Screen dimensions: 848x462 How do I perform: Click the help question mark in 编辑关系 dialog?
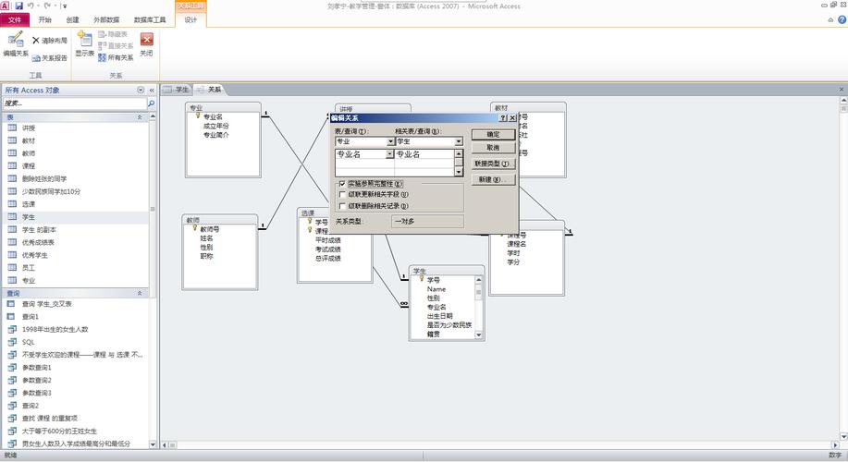coord(503,118)
